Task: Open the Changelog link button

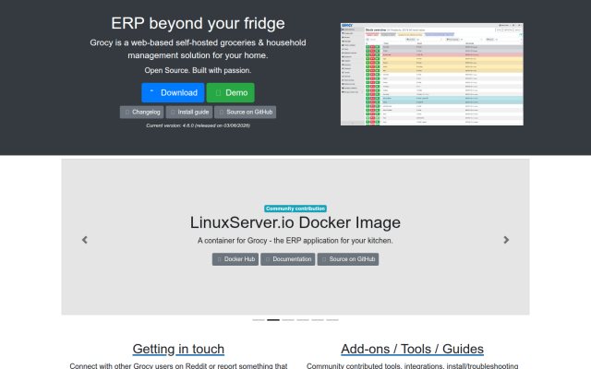Action: pyautogui.click(x=141, y=113)
